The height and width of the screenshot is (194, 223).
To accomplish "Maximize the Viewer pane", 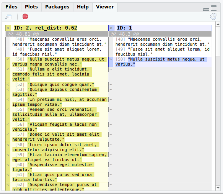I will [x=213, y=8].
